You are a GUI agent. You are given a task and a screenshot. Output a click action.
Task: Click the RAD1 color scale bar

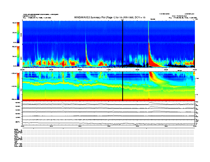pyautogui.click(x=18, y=56)
